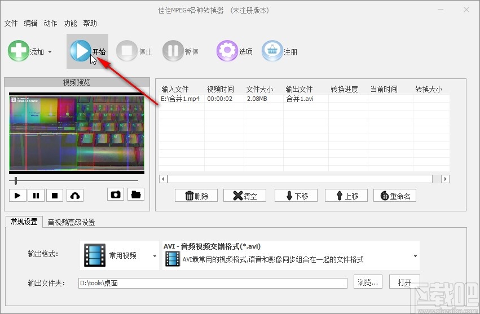Move the file up with 上移
This screenshot has width=480, height=314.
(x=346, y=196)
